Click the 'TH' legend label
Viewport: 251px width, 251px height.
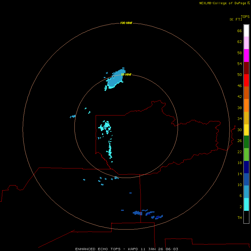[240, 218]
